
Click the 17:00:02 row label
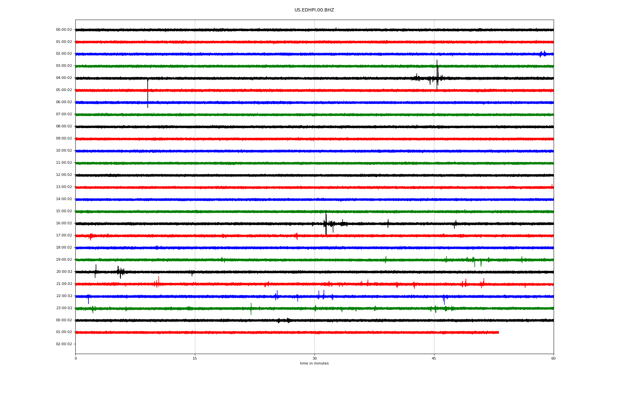(64, 235)
